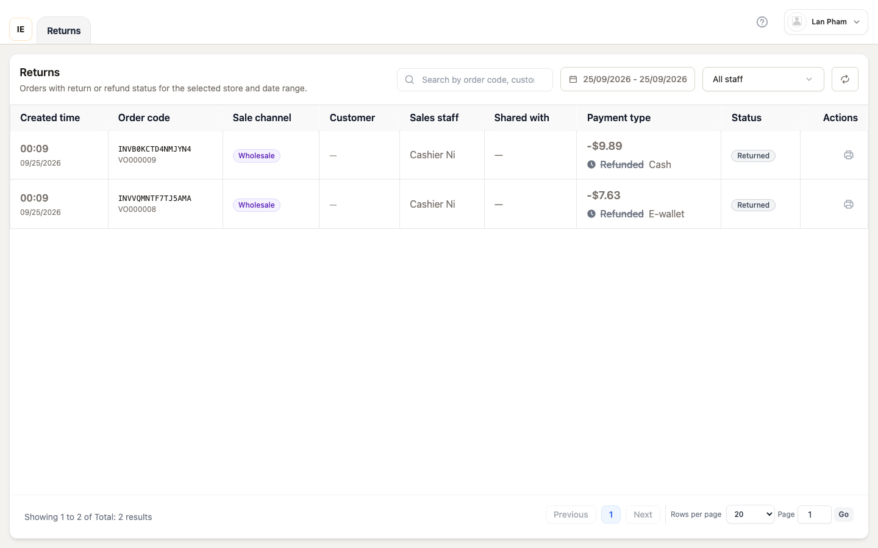Click Cashier Ni in order VO000008 row

432,205
